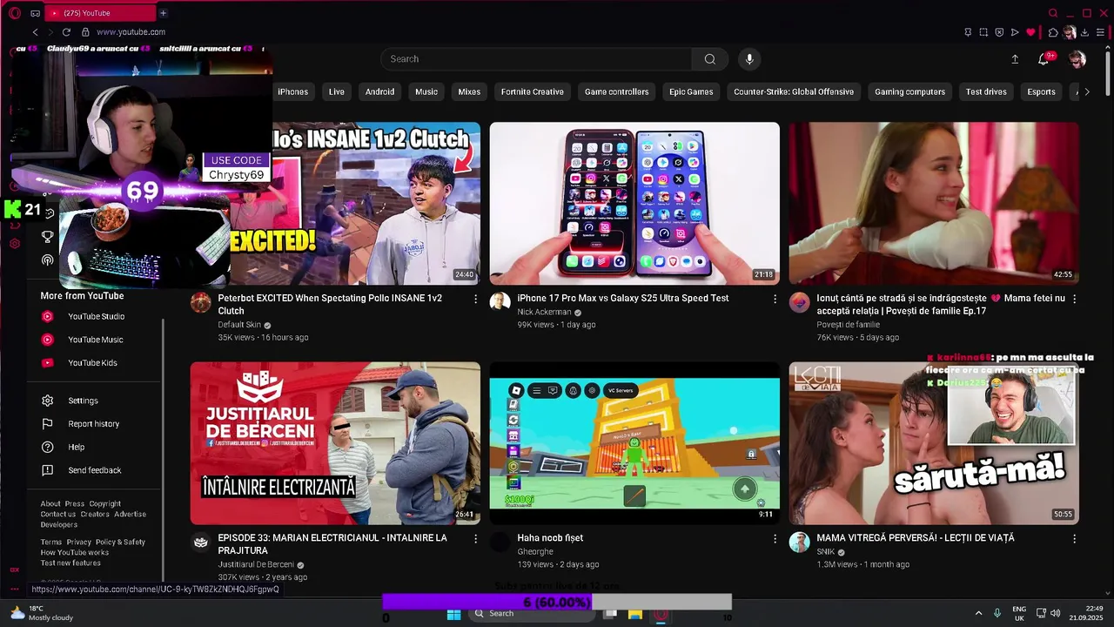Open options menu for the Peterbot video
The height and width of the screenshot is (627, 1114).
[x=475, y=299]
